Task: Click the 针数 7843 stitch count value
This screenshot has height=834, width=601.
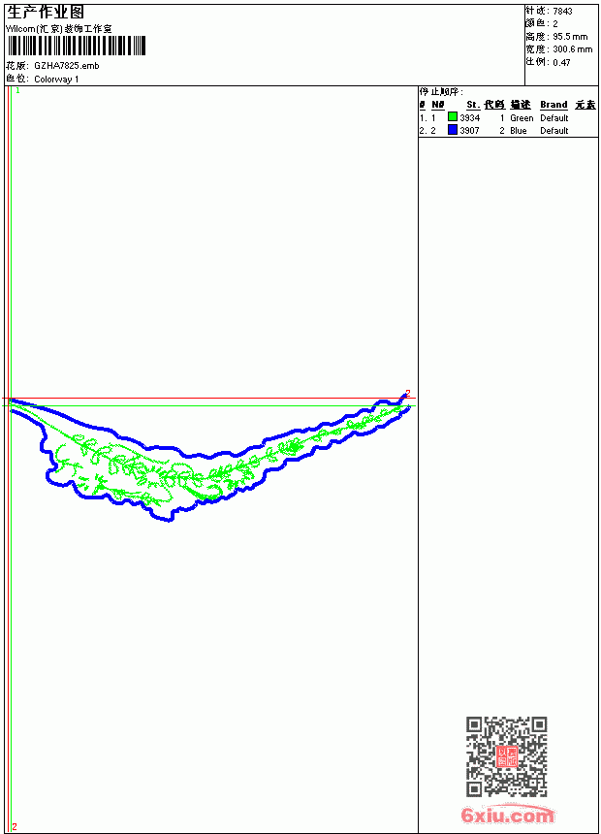Action: (562, 12)
